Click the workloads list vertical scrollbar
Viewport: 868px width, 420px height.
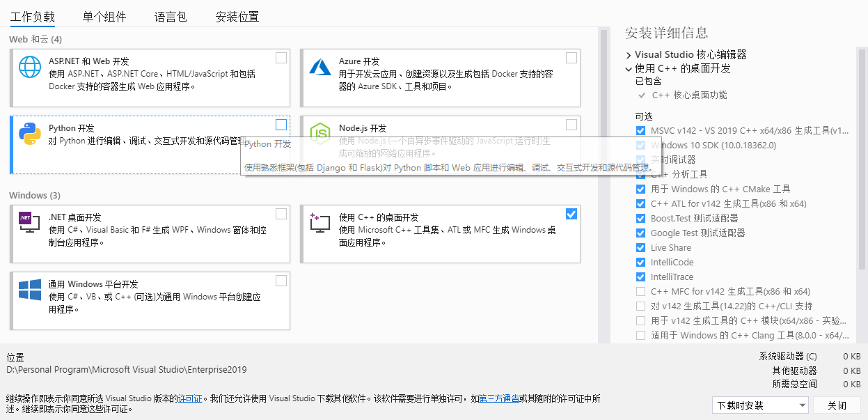603,185
